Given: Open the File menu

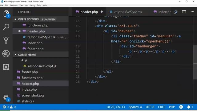Looking at the screenshot, I should [x=2, y=6].
